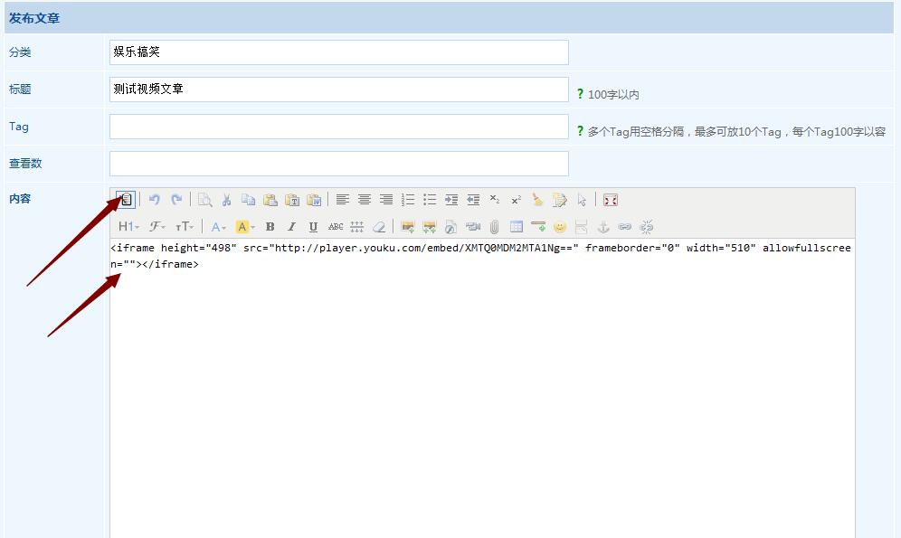Add an anchor to the content
The width and height of the screenshot is (901, 538).
pyautogui.click(x=603, y=227)
